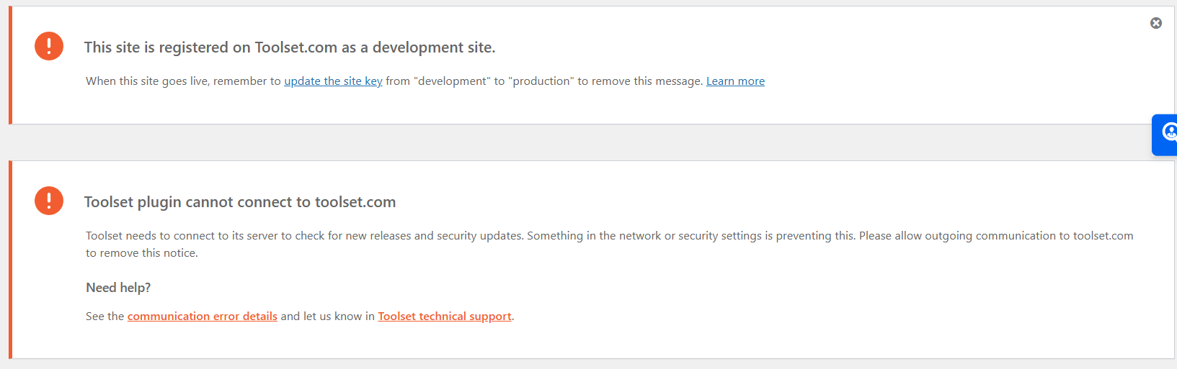Open the communication error details link
Screen dimensions: 1177x369
(x=203, y=316)
